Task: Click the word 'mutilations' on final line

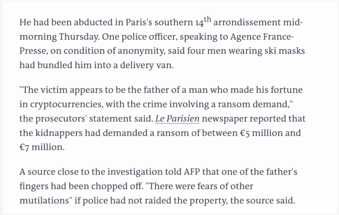Action: point(44,200)
